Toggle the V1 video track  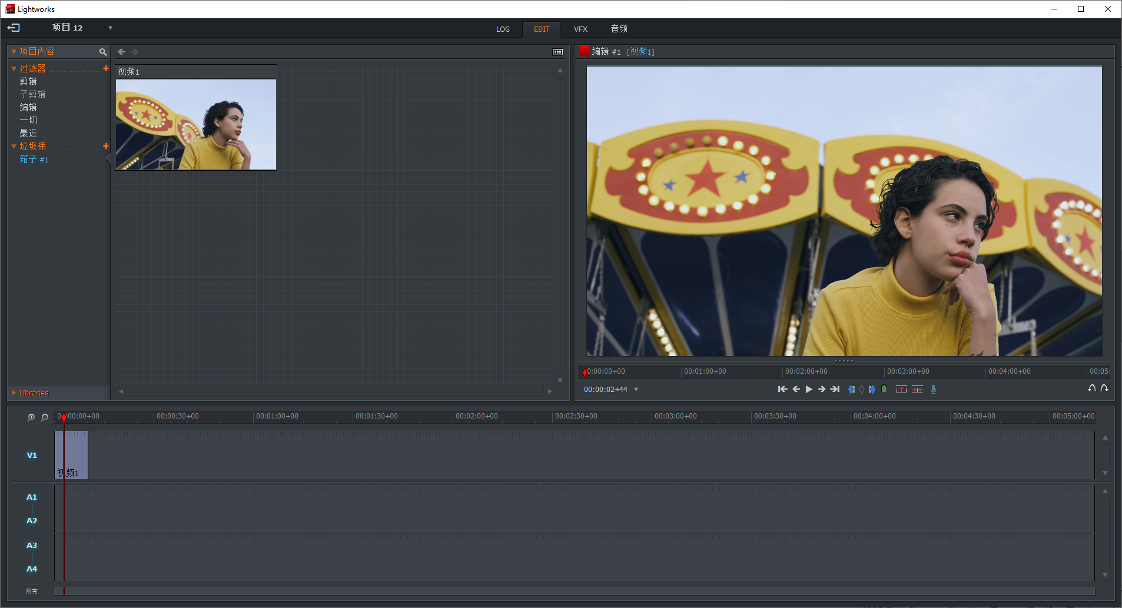32,455
